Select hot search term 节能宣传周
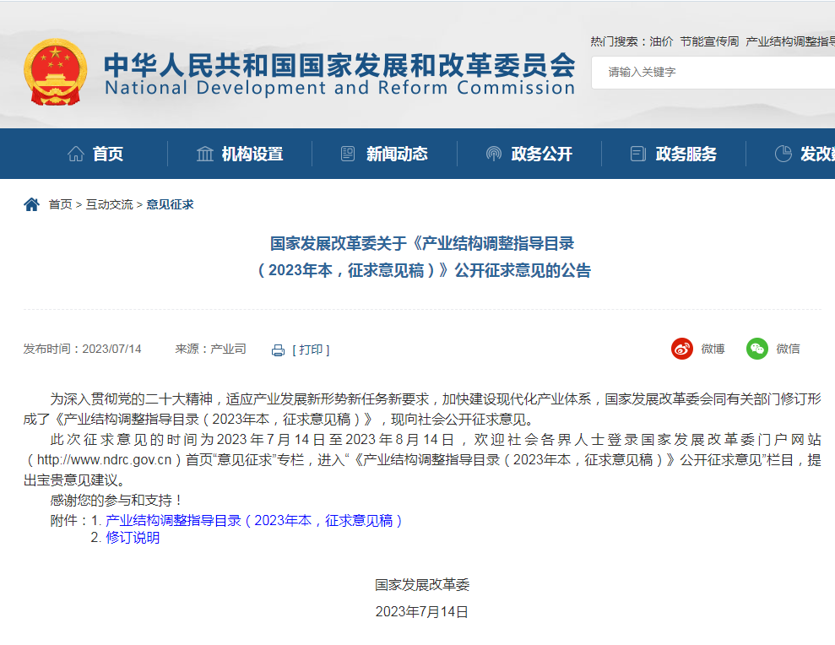The width and height of the screenshot is (835, 645). pyautogui.click(x=709, y=41)
